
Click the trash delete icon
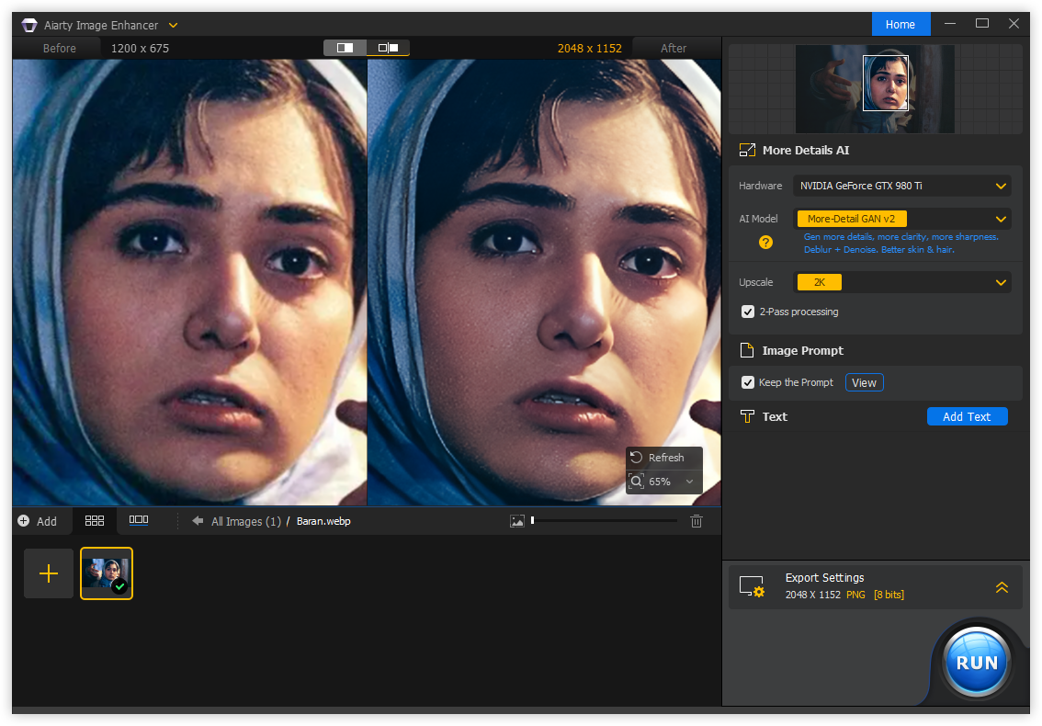[697, 521]
